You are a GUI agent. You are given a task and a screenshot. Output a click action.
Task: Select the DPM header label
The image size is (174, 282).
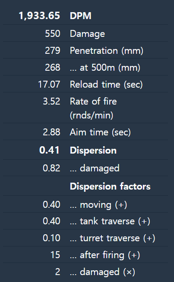81,16
